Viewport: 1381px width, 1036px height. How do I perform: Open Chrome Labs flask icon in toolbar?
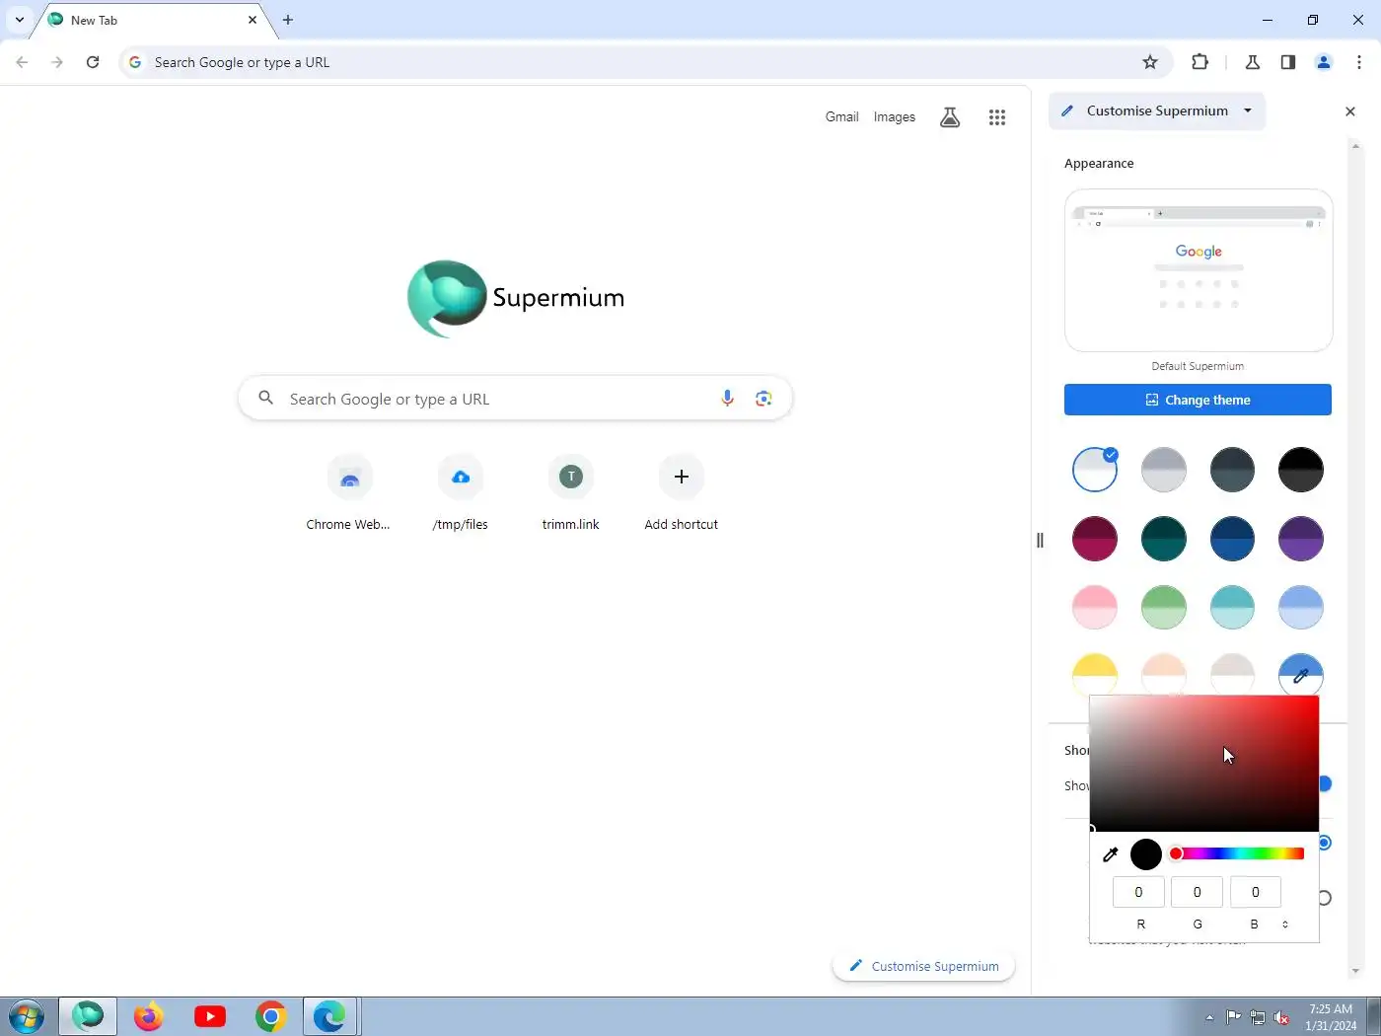coord(1253,62)
